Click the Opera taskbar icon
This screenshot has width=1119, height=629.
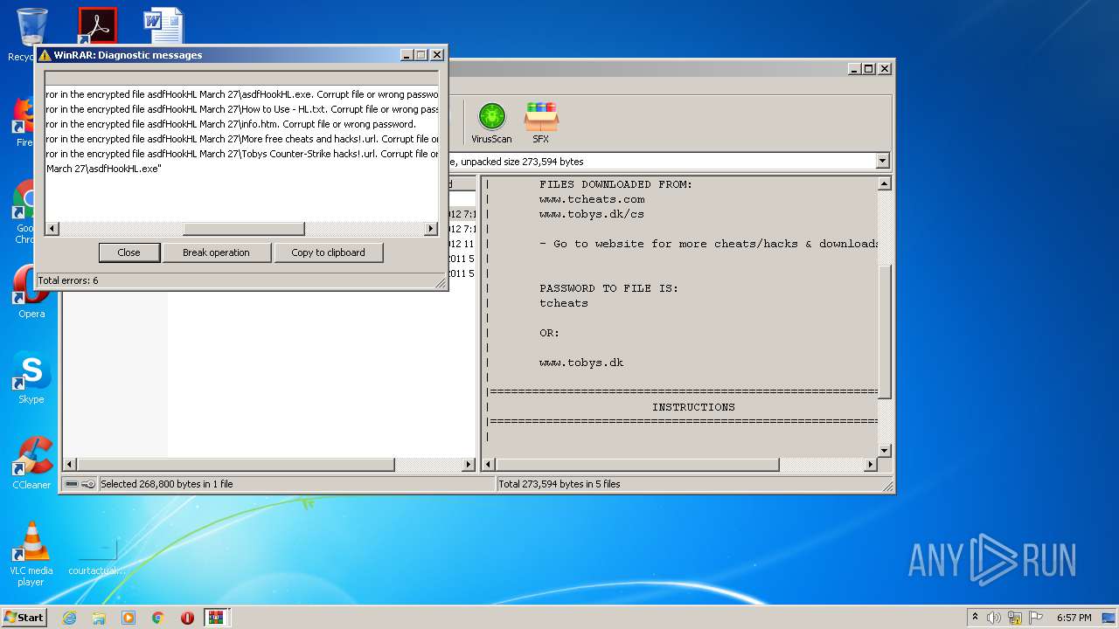tap(187, 618)
